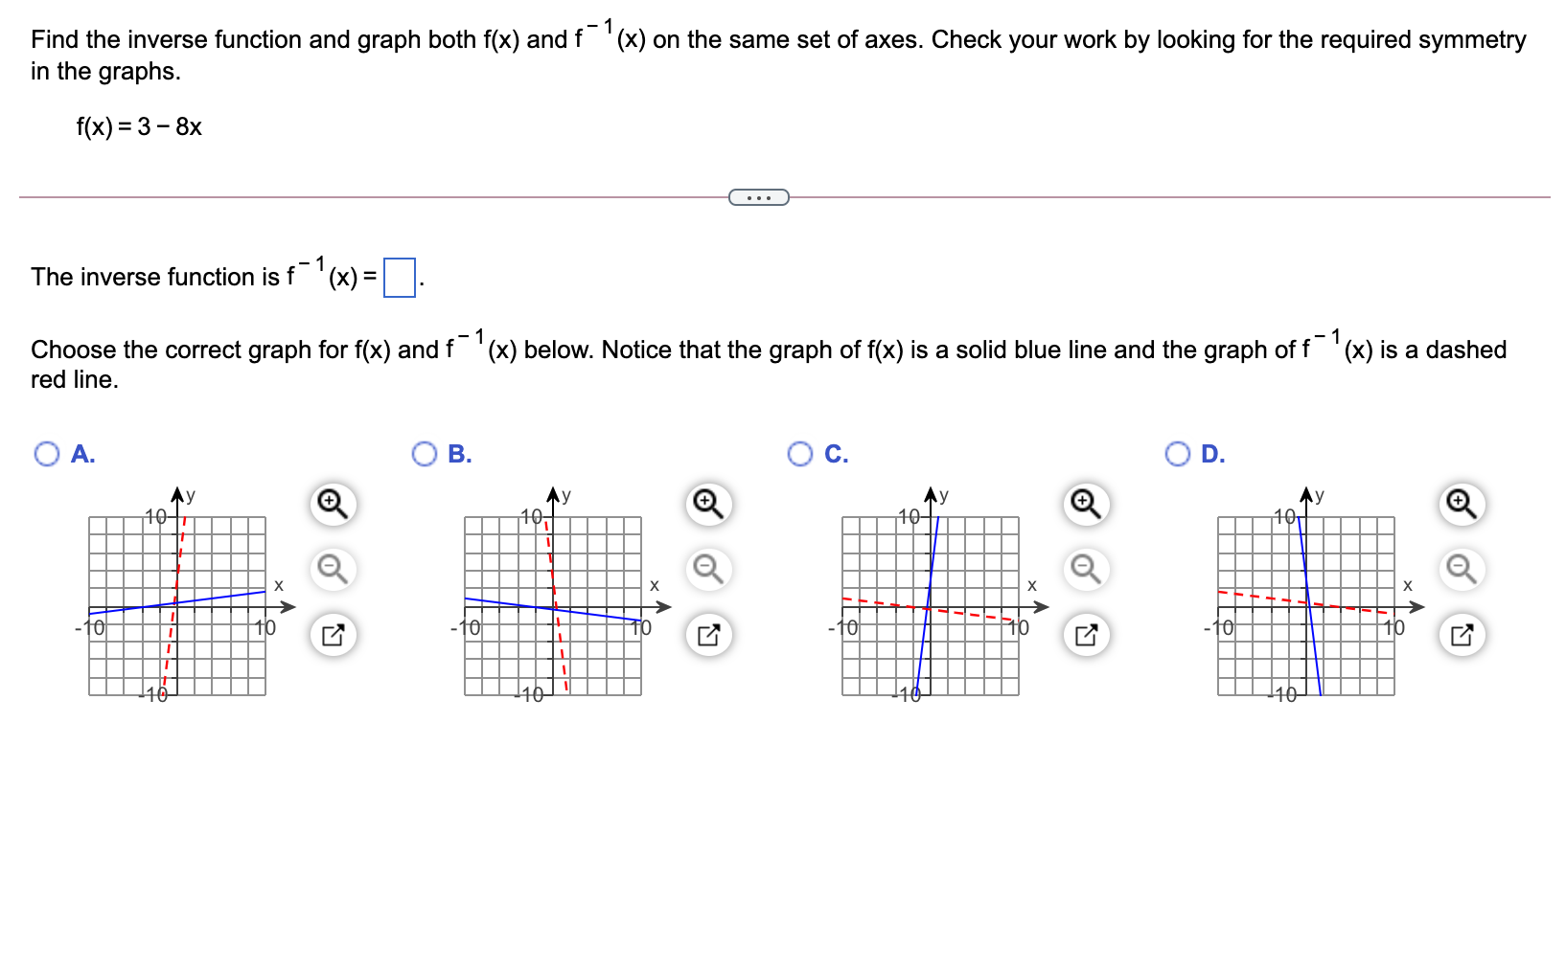Select answer choice D radio button
This screenshot has height=971, width=1566.
click(1175, 453)
